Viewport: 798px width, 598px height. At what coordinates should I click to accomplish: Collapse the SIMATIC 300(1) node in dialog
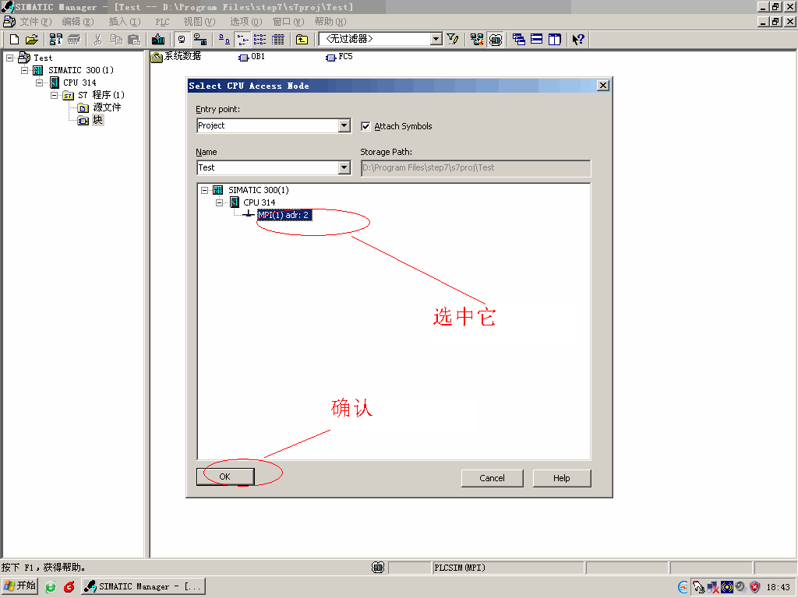tap(205, 190)
